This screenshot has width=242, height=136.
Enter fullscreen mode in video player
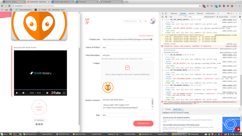(x=64, y=93)
